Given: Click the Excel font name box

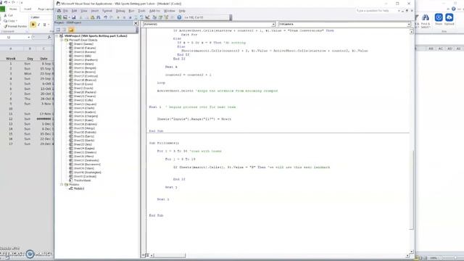Looking at the screenshot, I should pyautogui.click(x=41, y=17).
